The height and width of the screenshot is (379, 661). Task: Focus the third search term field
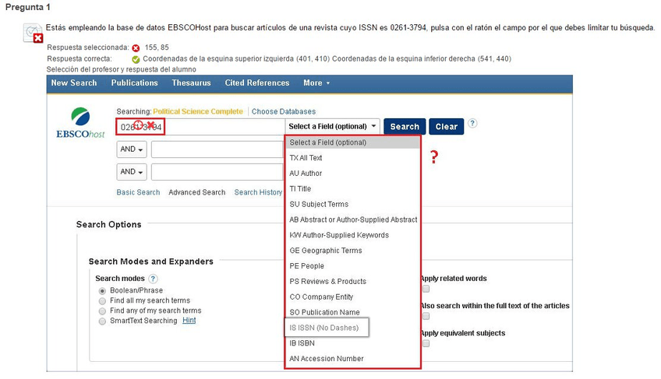click(218, 172)
